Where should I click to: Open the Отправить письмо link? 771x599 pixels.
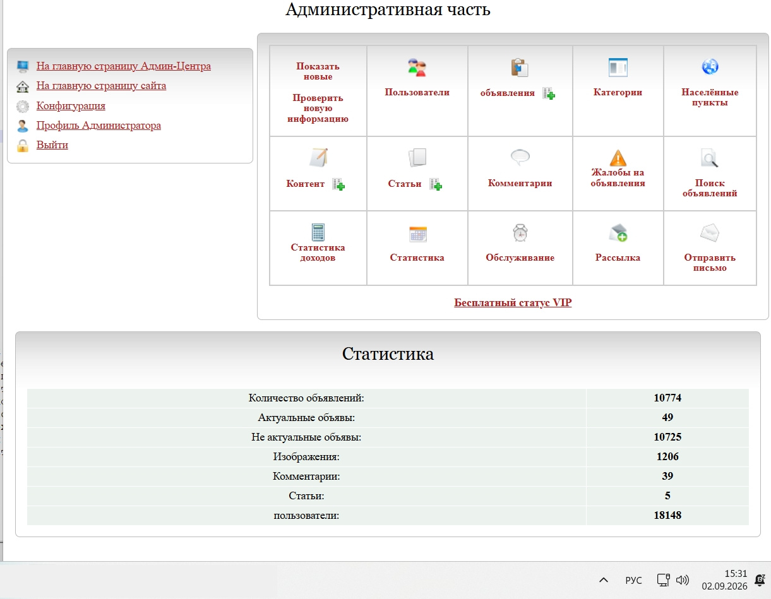[710, 263]
